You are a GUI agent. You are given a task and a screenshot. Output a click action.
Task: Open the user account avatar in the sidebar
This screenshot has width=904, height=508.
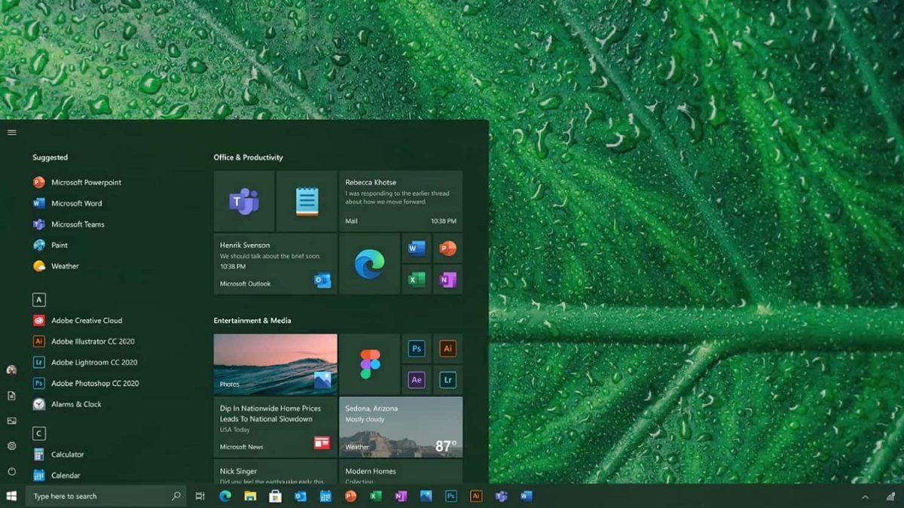coord(11,370)
